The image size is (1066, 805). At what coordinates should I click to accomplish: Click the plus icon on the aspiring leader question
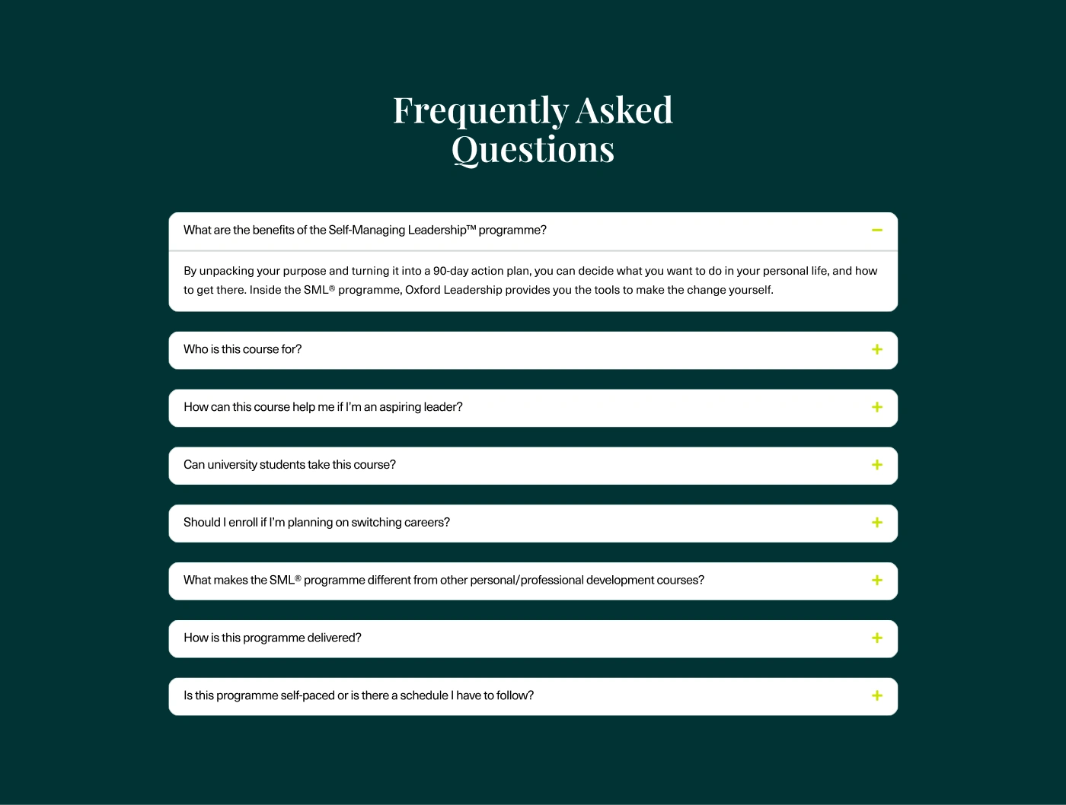[x=877, y=407]
